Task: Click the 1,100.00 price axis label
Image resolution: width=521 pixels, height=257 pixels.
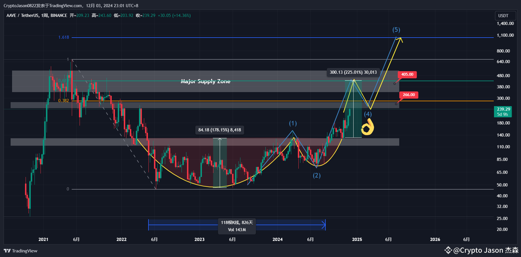Action: point(505,35)
